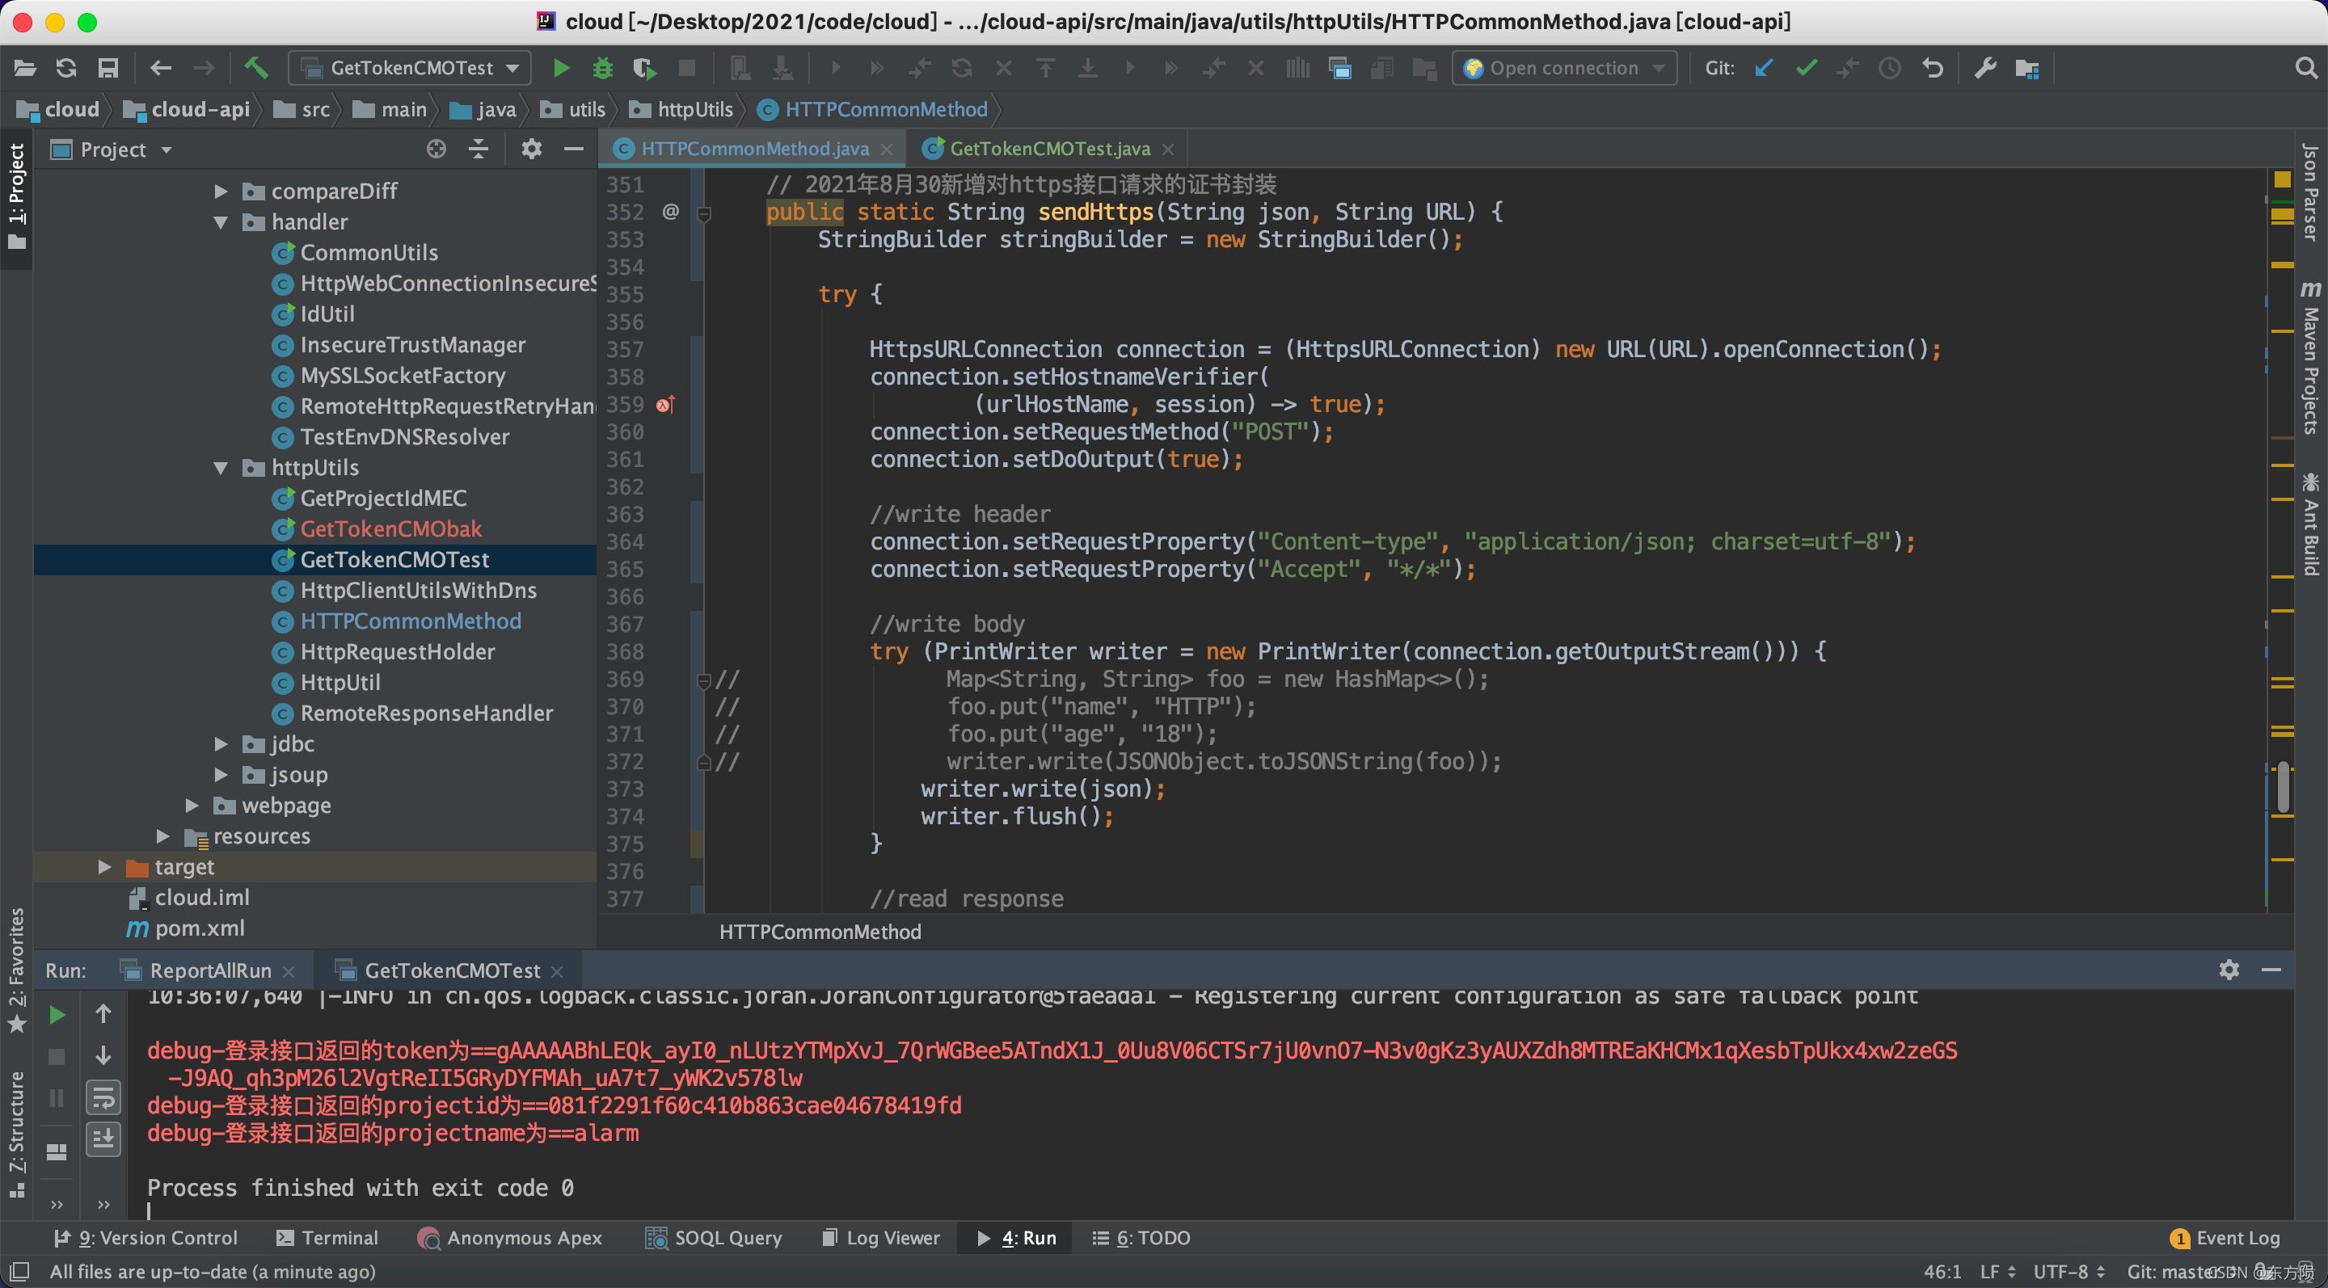The image size is (2328, 1288).
Task: Collapse the httpUtils folder
Action: pyautogui.click(x=221, y=468)
